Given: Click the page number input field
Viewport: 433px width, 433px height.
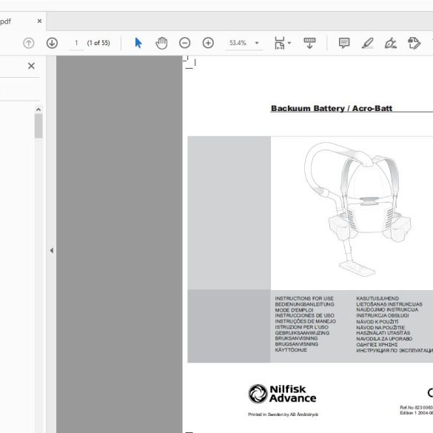Looking at the screenshot, I should [76, 43].
